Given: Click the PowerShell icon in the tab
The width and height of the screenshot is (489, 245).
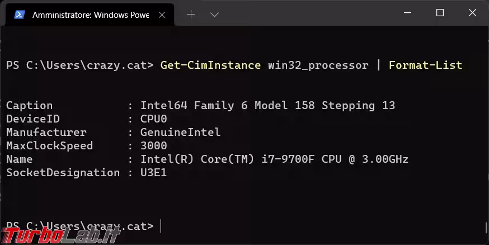Looking at the screenshot, I should pos(19,15).
